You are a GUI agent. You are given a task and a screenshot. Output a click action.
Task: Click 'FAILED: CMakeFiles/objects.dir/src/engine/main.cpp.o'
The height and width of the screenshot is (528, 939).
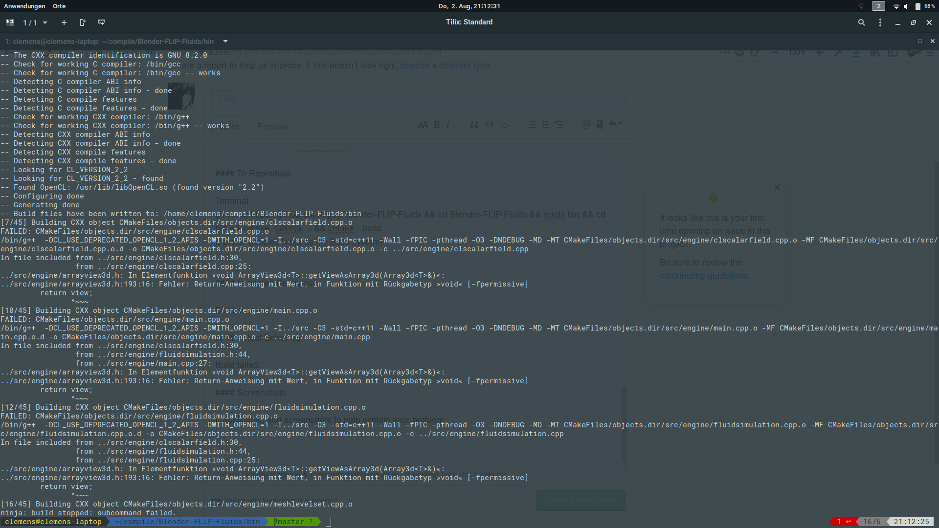114,319
